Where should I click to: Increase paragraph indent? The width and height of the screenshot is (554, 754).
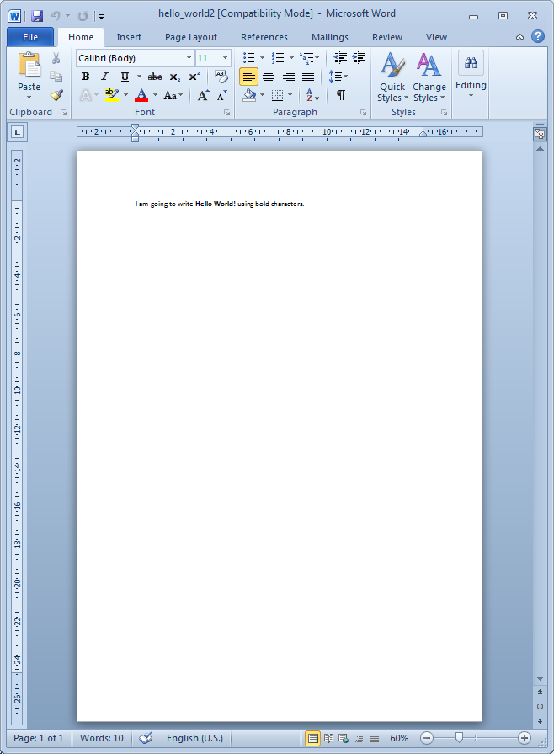coord(359,58)
